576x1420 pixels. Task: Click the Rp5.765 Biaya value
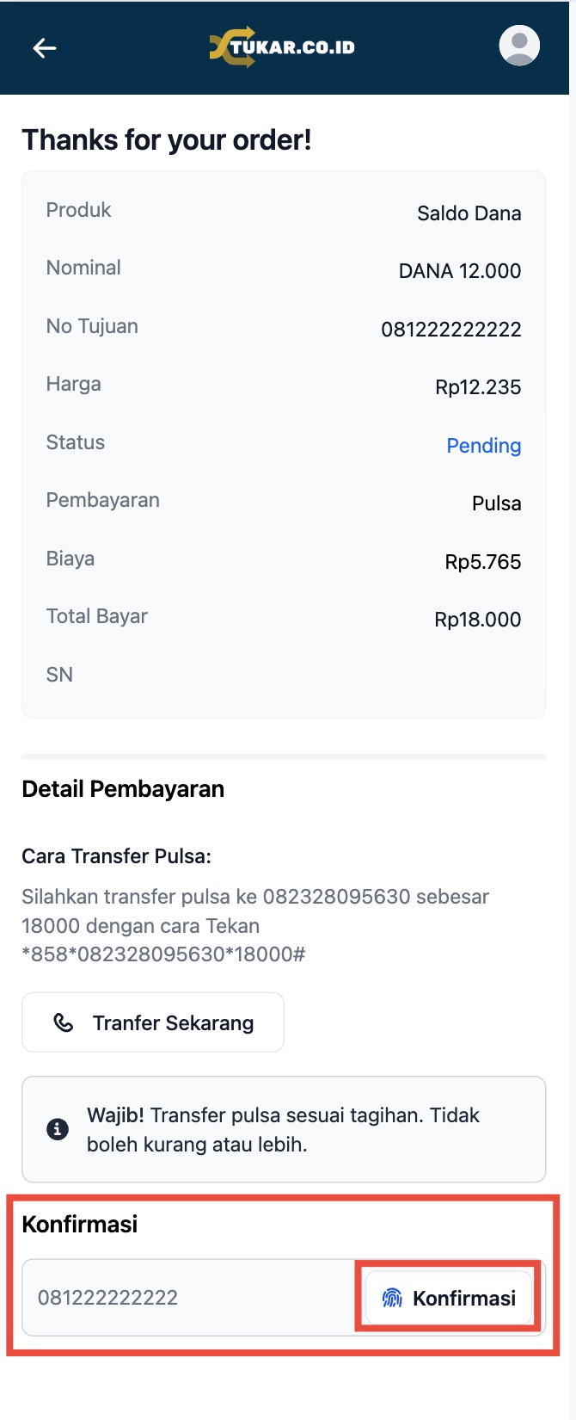click(482, 562)
